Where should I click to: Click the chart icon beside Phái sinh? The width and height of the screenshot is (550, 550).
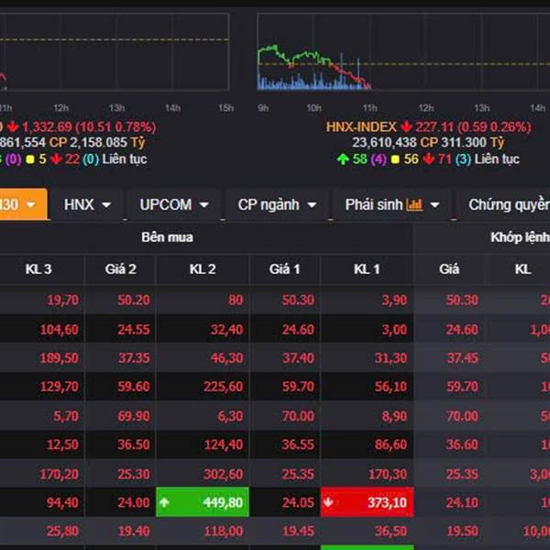coord(414,204)
